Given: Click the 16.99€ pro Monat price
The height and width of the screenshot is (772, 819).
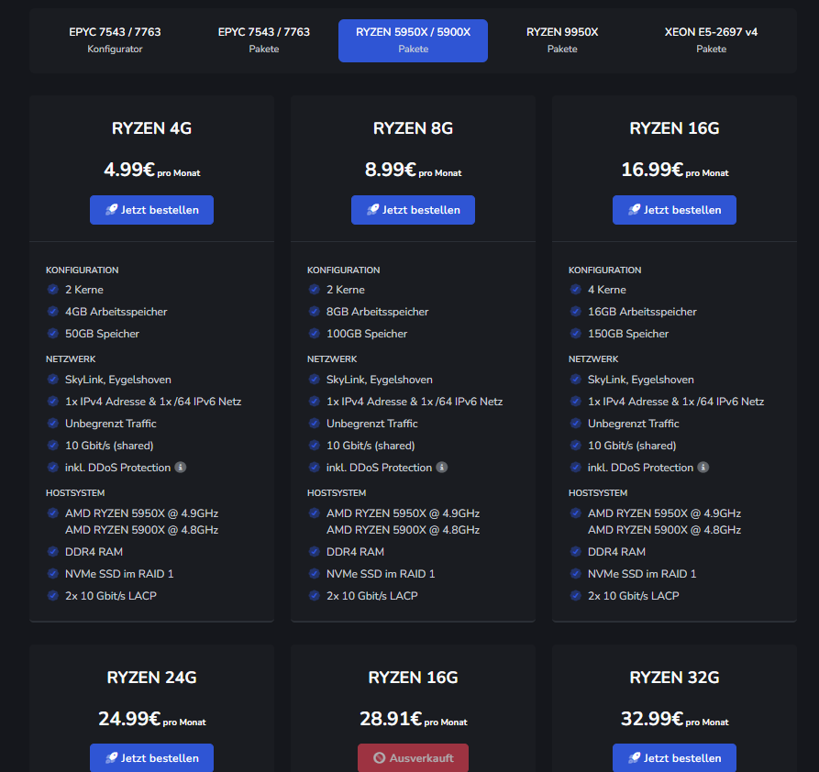Looking at the screenshot, I should [674, 170].
